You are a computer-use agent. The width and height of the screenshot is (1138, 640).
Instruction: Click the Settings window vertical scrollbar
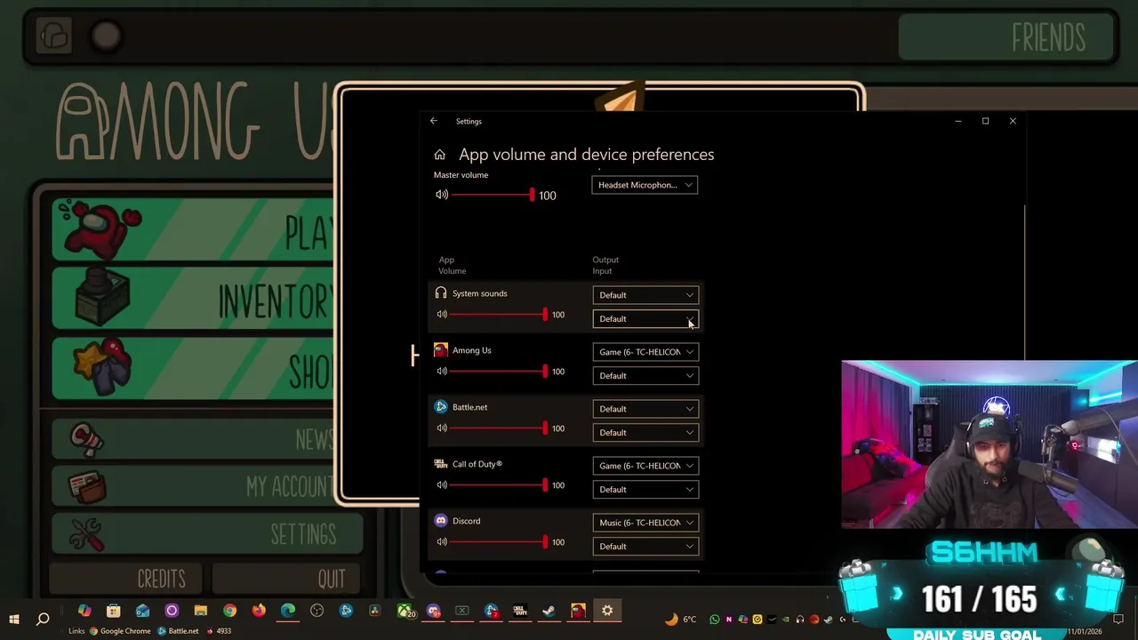pos(1025,283)
